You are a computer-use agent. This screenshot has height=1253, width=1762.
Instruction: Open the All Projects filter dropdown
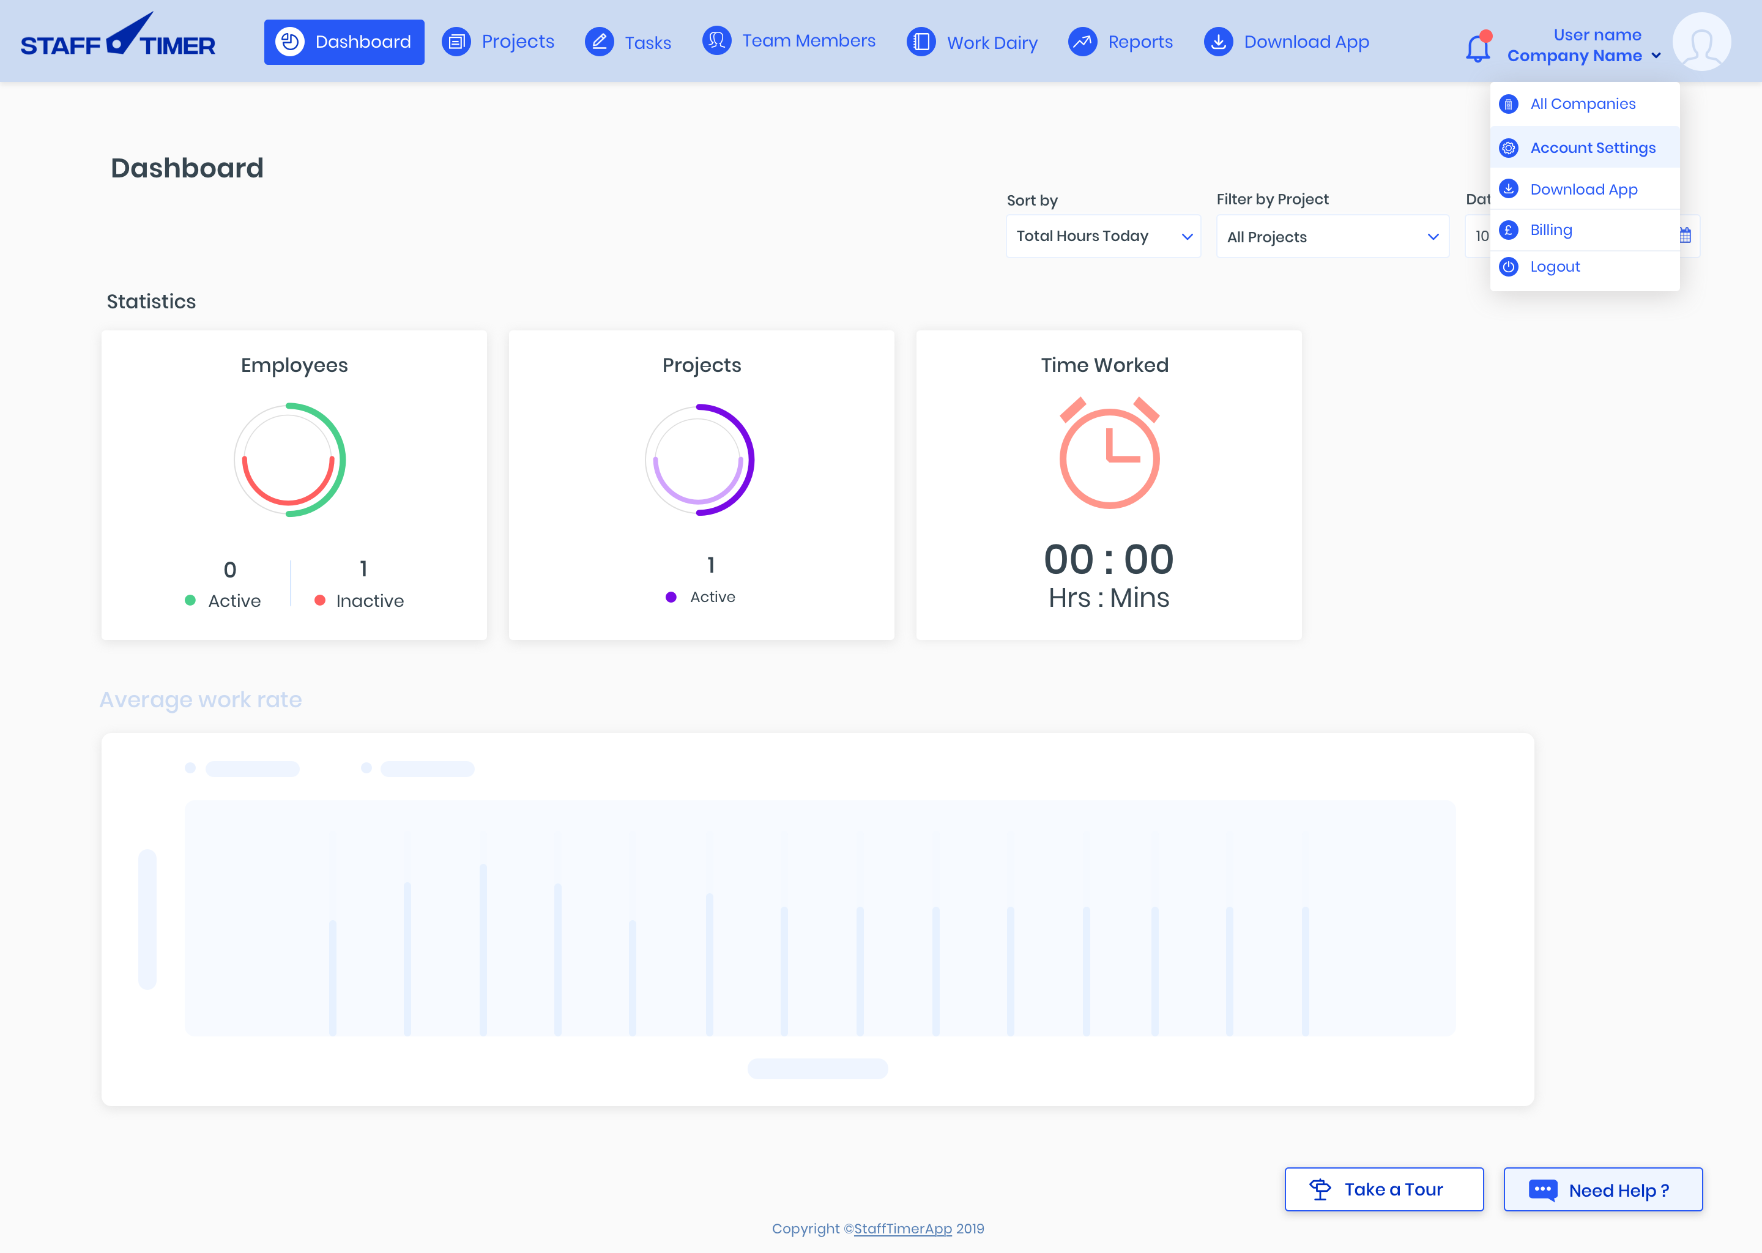(1333, 237)
